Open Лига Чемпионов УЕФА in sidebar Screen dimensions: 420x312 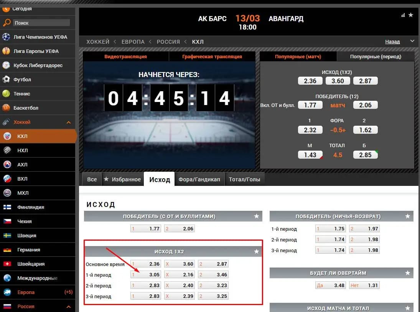pos(38,37)
